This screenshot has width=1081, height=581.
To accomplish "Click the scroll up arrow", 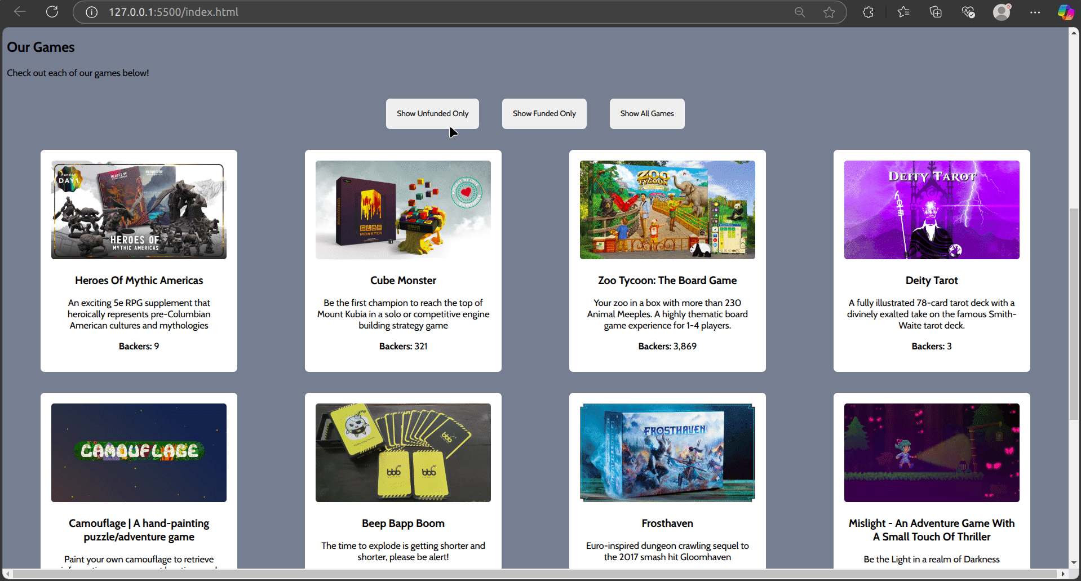I will point(1074,33).
